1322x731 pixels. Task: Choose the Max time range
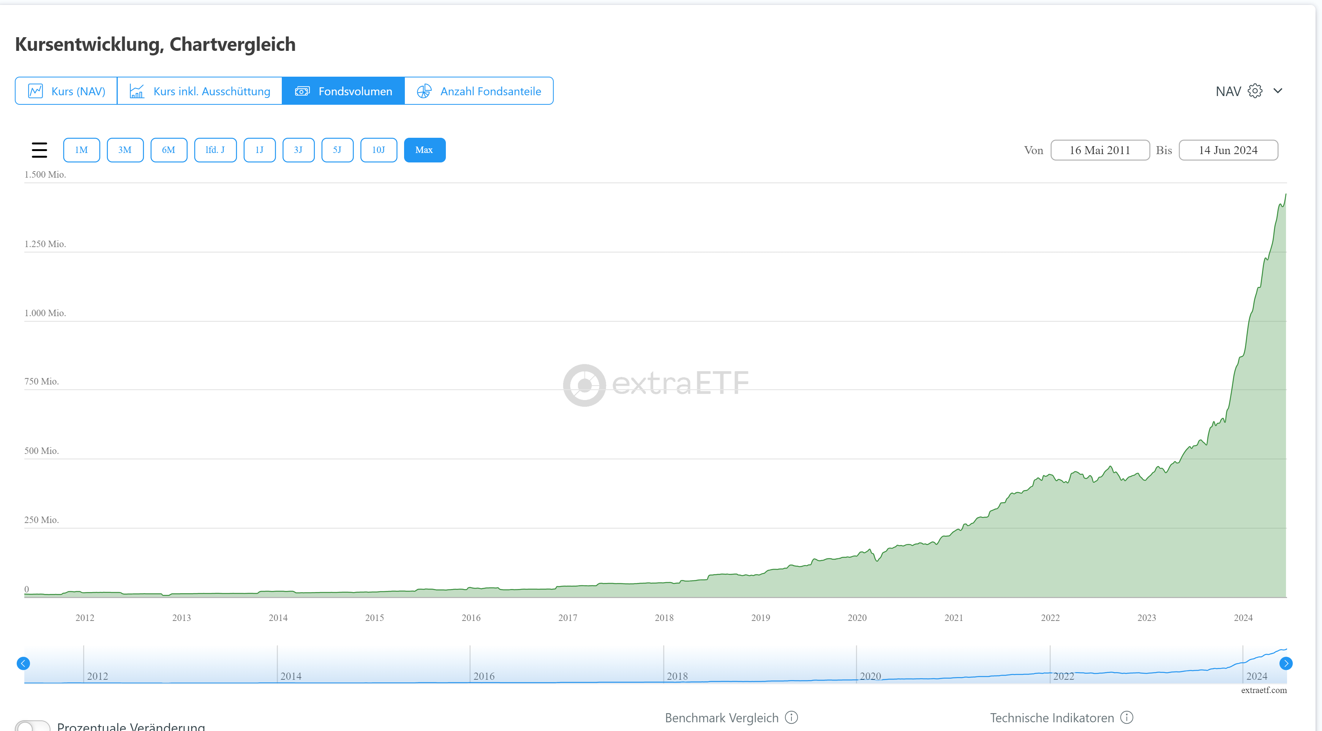tap(425, 150)
